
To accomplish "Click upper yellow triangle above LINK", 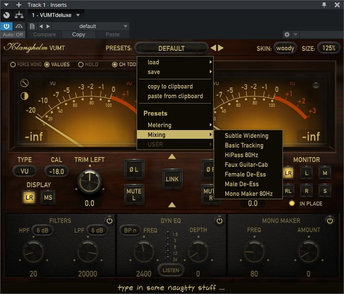I will [172, 156].
